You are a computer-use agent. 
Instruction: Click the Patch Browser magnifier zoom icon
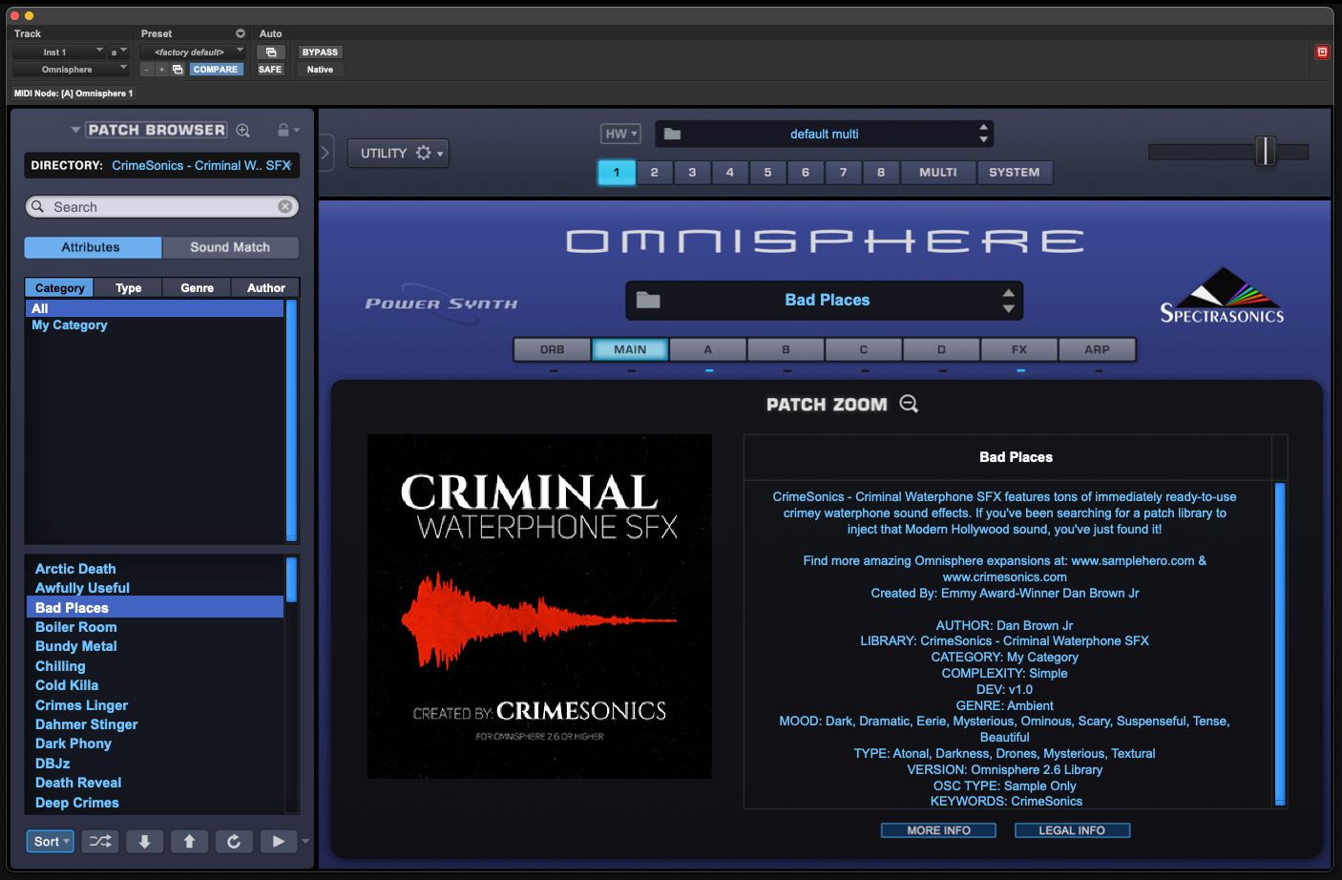tap(243, 130)
